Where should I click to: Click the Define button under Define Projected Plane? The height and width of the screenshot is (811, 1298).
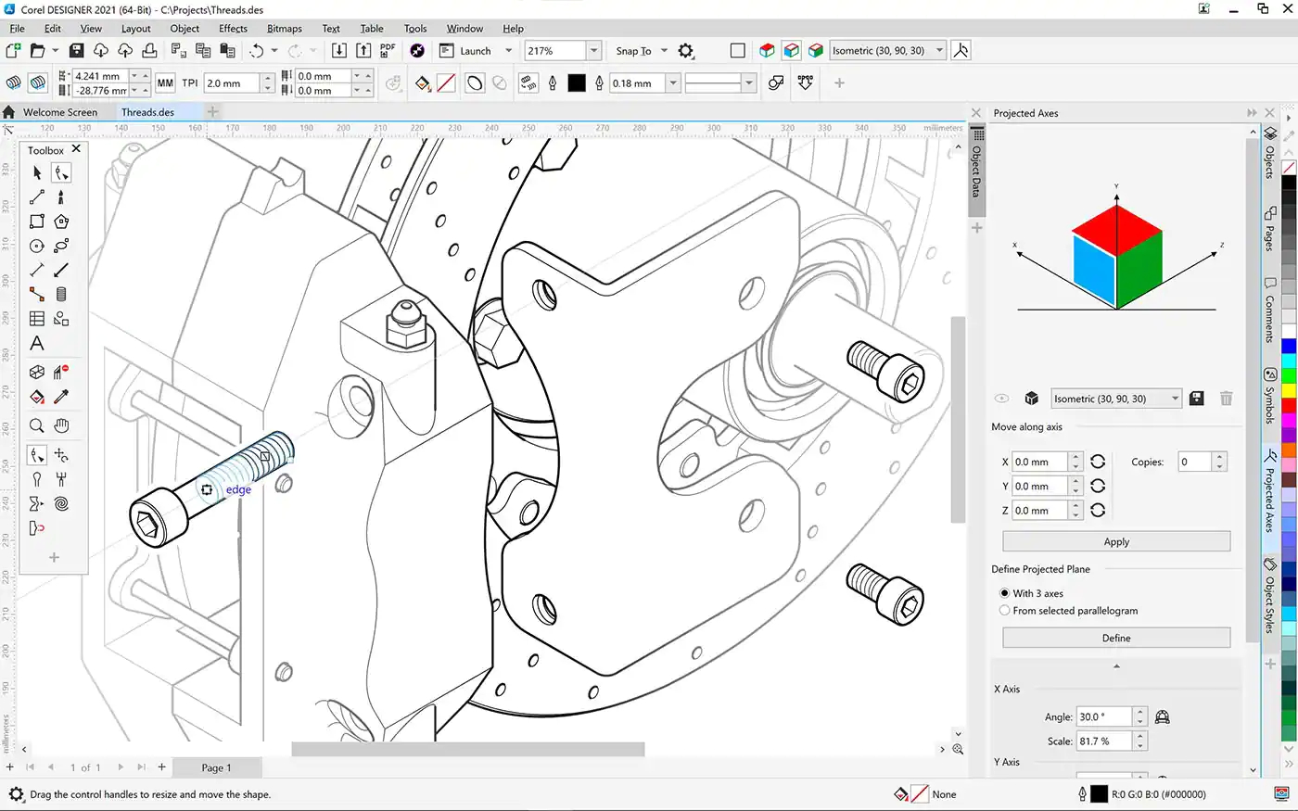1115,638
